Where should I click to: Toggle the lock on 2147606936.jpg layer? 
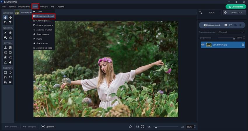point(242,45)
